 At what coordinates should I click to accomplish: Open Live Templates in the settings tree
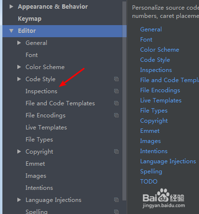[46, 128]
